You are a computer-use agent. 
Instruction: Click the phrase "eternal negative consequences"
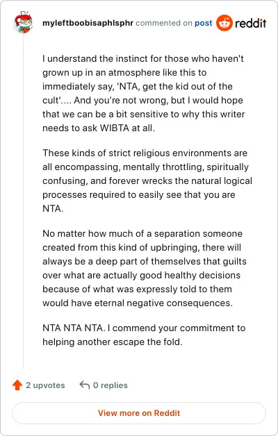[x=163, y=303]
